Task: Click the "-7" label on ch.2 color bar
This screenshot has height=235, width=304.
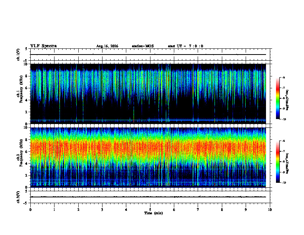Action: (x=283, y=151)
